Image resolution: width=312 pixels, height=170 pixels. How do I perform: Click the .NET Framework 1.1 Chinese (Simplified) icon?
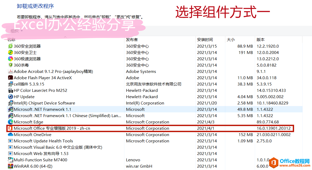pyautogui.click(x=10, y=116)
